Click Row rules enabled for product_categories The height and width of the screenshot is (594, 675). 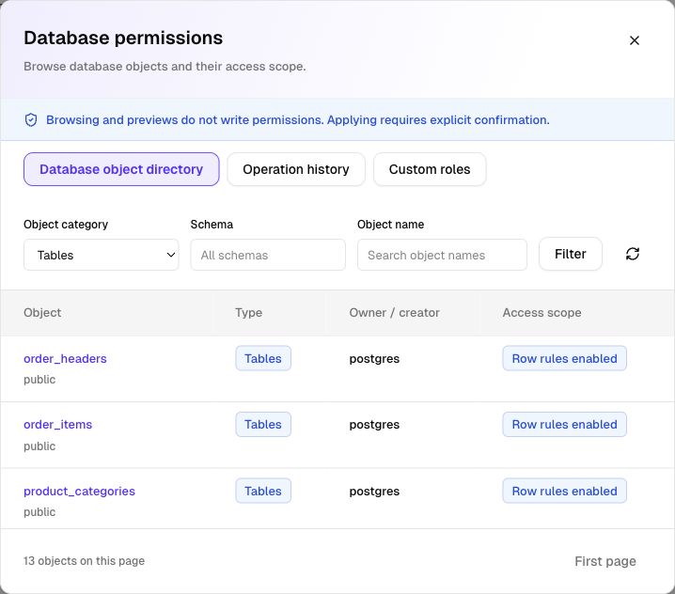pyautogui.click(x=564, y=491)
